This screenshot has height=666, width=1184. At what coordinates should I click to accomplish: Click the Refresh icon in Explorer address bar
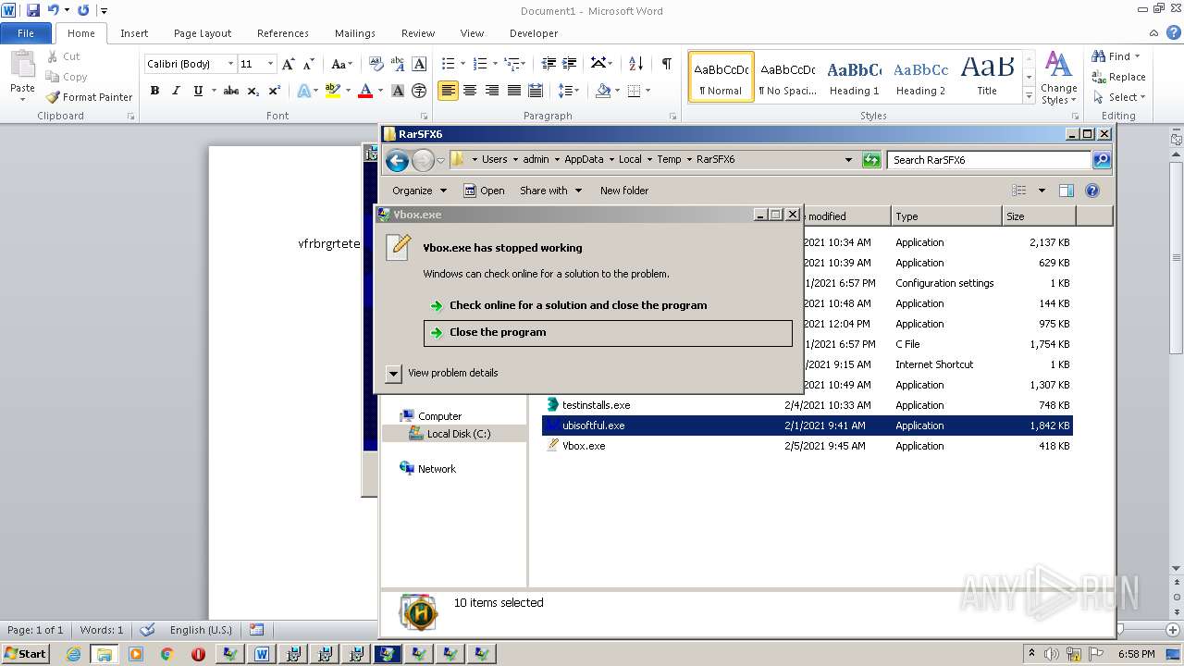pos(871,160)
